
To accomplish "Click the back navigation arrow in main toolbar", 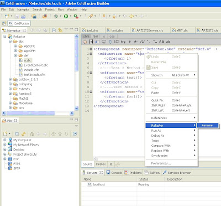I will click(x=131, y=16).
